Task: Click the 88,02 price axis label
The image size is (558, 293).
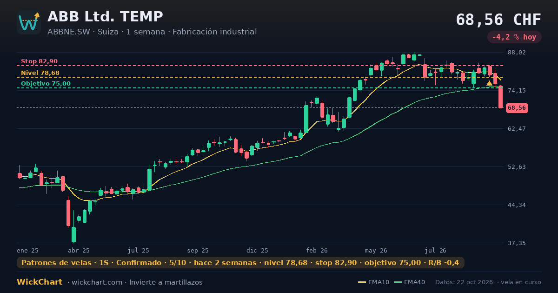Action: tap(517, 53)
